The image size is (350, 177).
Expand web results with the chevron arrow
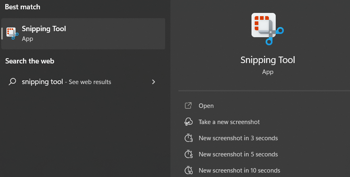coord(153,82)
